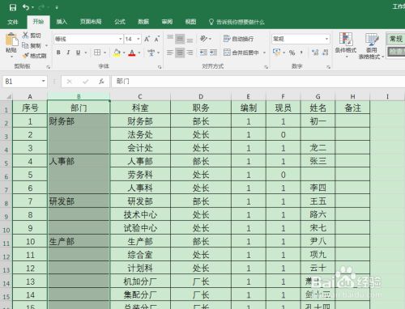Click the Cut scissors icon
Image resolution: width=405 pixels, height=309 pixels.
coord(25,35)
